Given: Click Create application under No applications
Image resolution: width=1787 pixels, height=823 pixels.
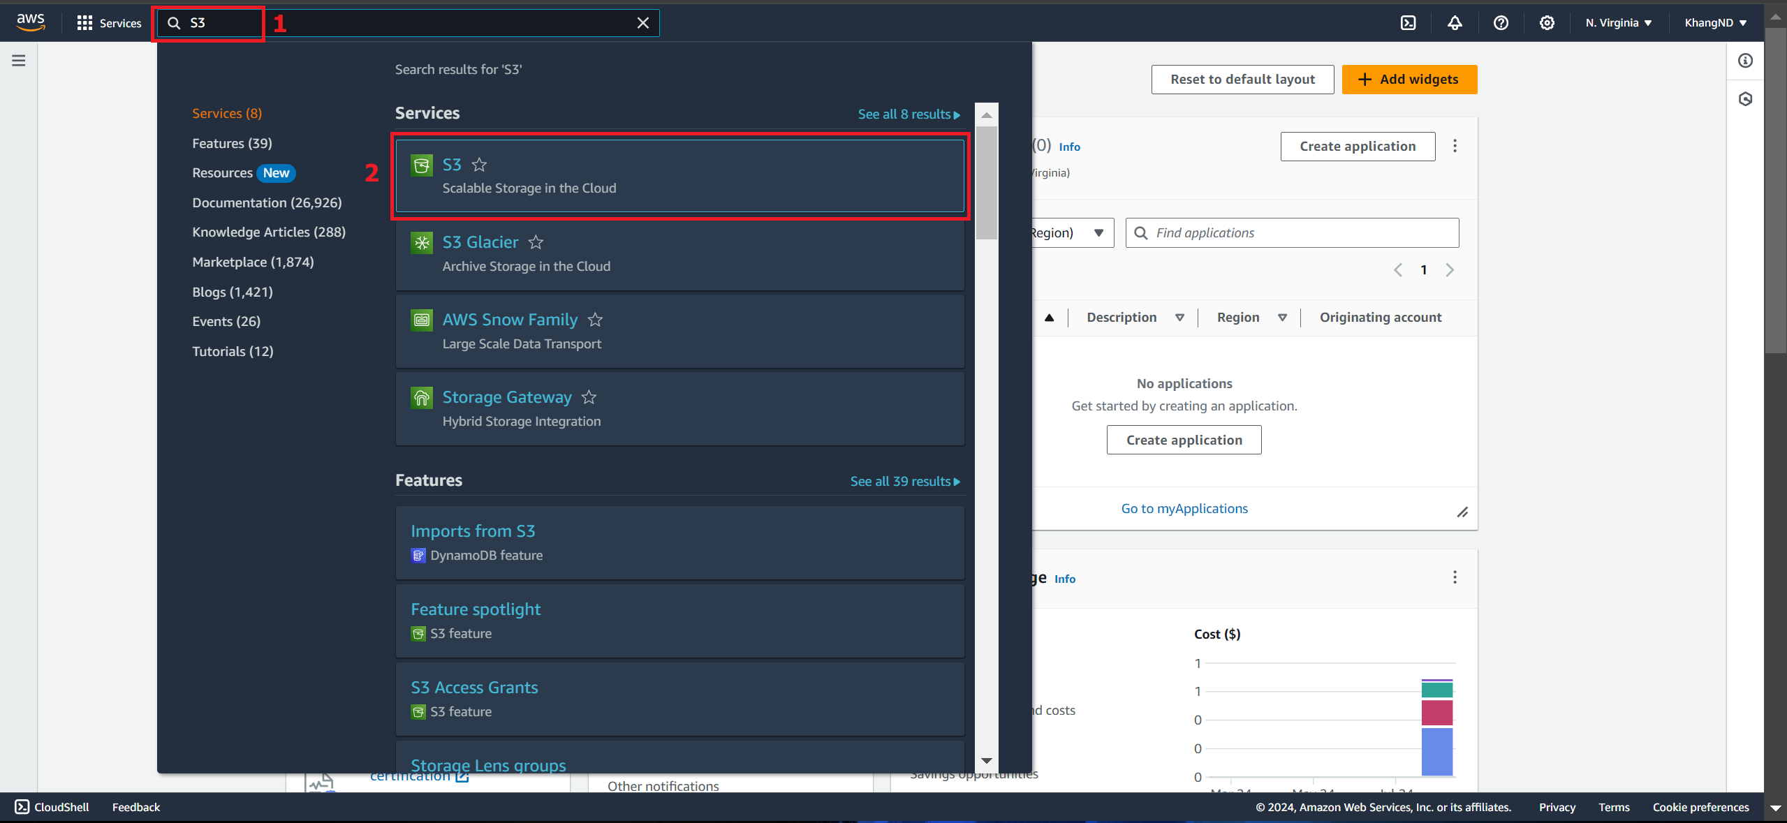Looking at the screenshot, I should 1184,440.
